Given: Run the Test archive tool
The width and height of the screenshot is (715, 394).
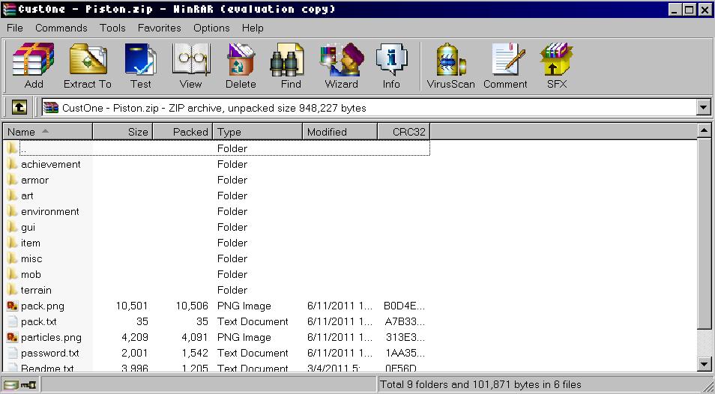Looking at the screenshot, I should [x=140, y=66].
